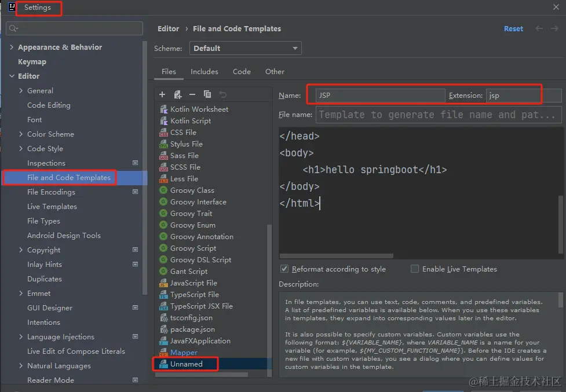Viewport: 566px width, 392px height.
Task: Select the TypeScript JSX File template icon
Action: 163,306
